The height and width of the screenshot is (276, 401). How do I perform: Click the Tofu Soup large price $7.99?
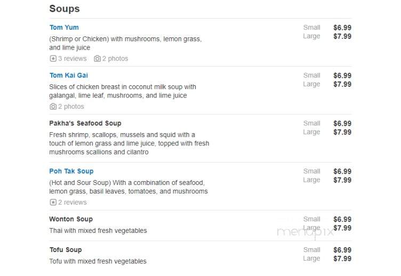(342, 258)
